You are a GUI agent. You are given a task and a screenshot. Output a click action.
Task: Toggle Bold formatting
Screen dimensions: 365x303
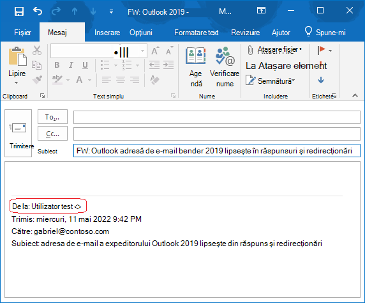tap(57, 65)
